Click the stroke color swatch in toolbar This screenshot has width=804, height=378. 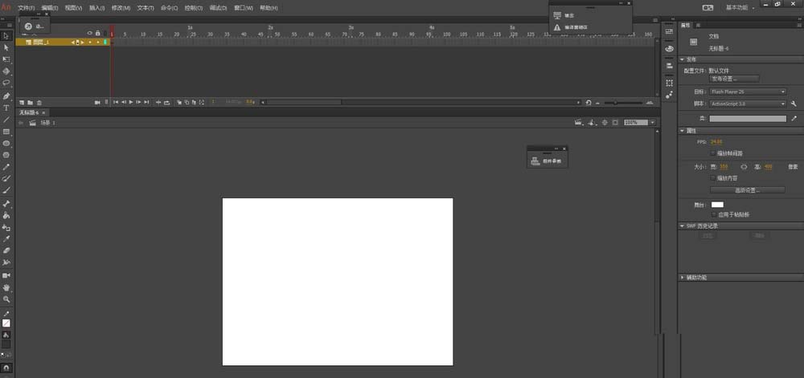tap(6, 323)
